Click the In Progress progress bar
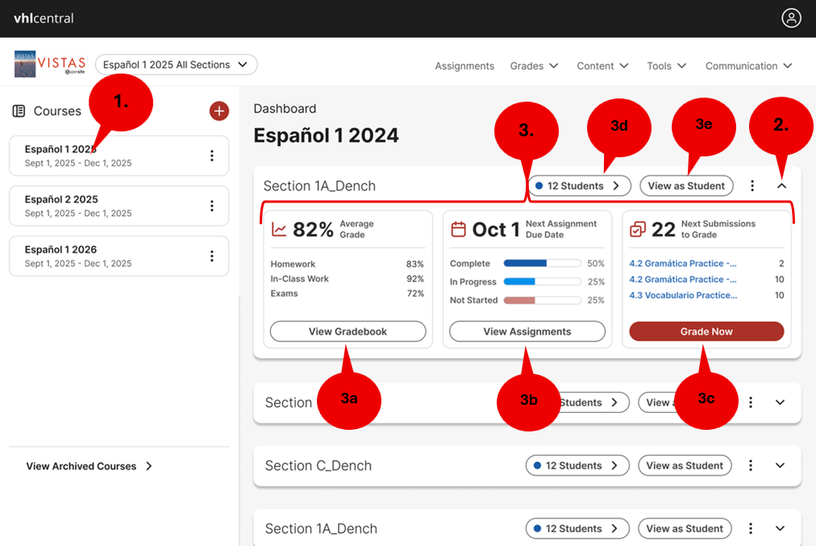This screenshot has width=816, height=546. [x=543, y=281]
